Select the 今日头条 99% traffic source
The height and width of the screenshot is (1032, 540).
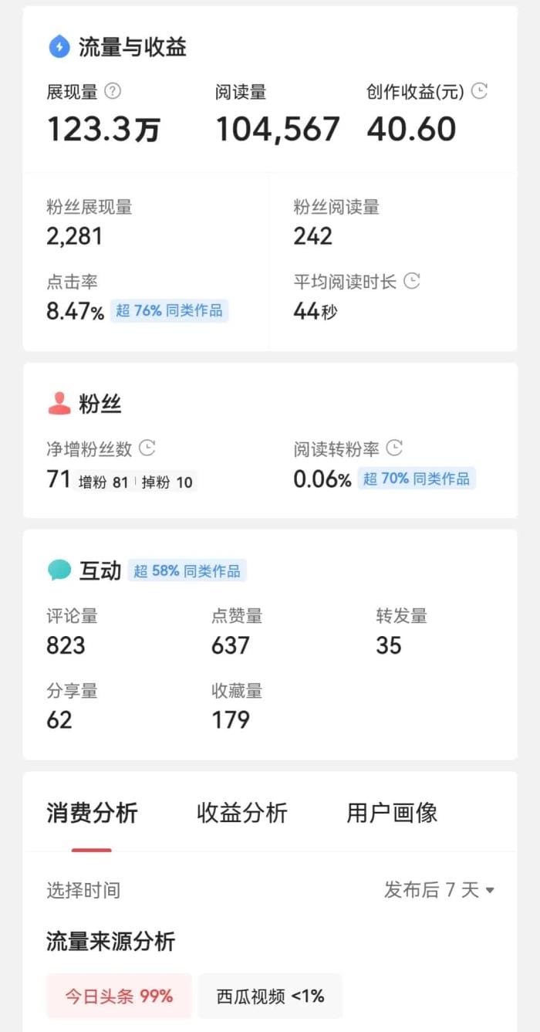coord(118,996)
